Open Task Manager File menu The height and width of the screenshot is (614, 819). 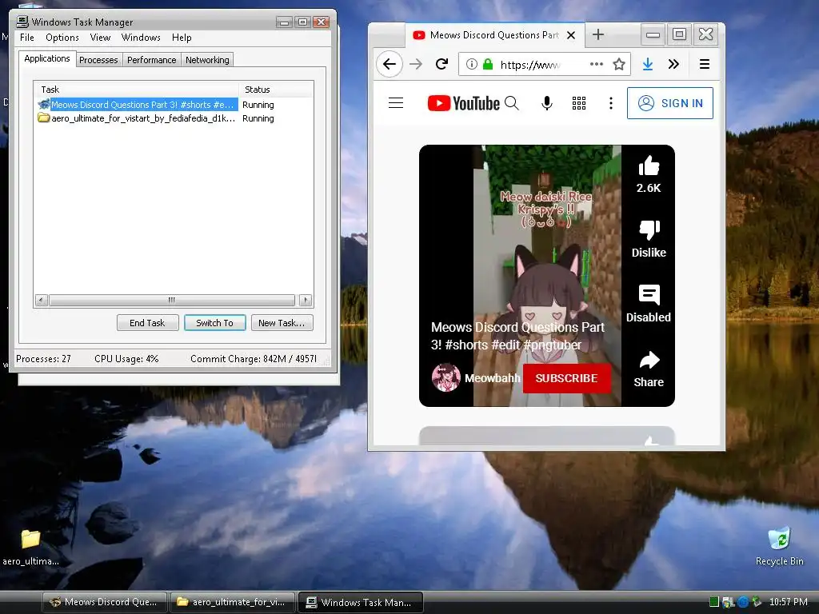pos(27,38)
